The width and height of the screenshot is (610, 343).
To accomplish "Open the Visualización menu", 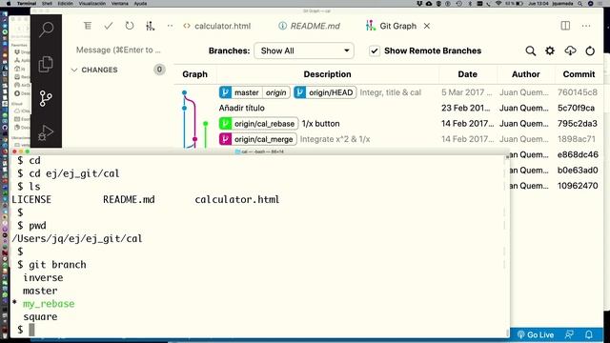I will click(92, 4).
